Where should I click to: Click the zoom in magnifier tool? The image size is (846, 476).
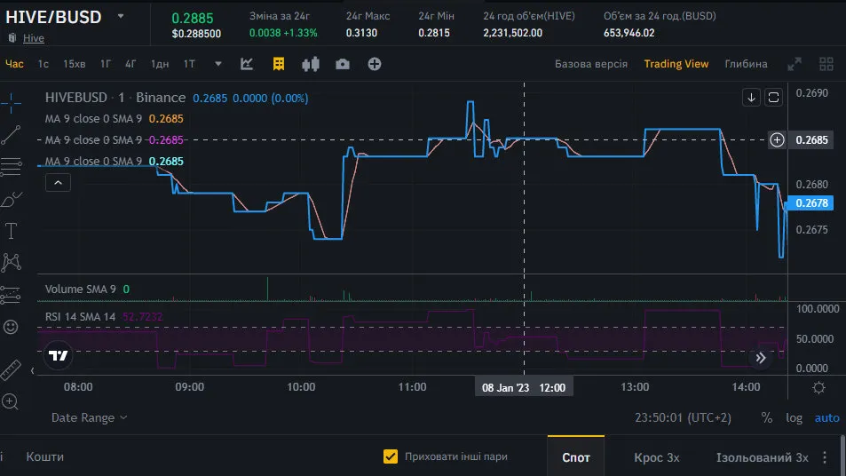11,402
